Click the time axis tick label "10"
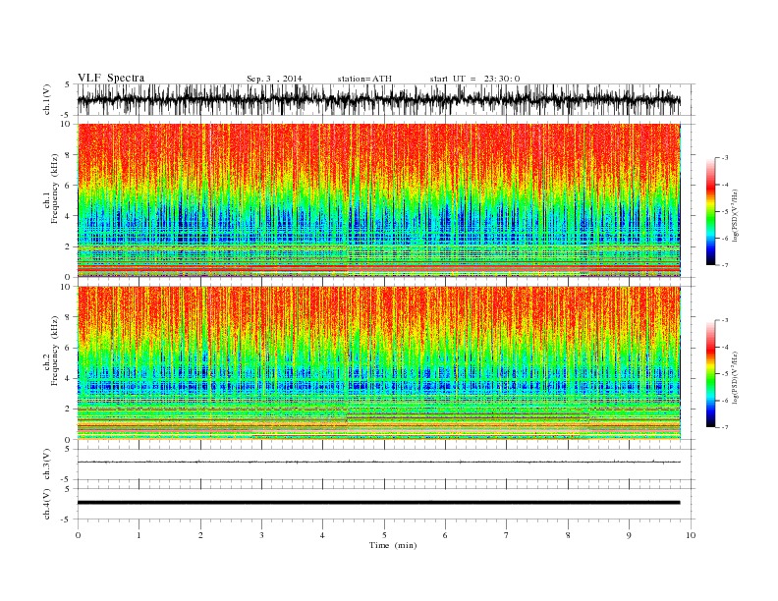Viewport: 778px width, 601px height. (691, 535)
